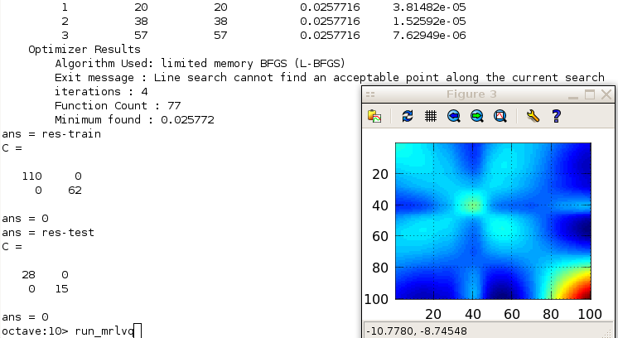Viewport: 618px width, 338px height.
Task: Copy the plot to clipboard
Action: (375, 117)
